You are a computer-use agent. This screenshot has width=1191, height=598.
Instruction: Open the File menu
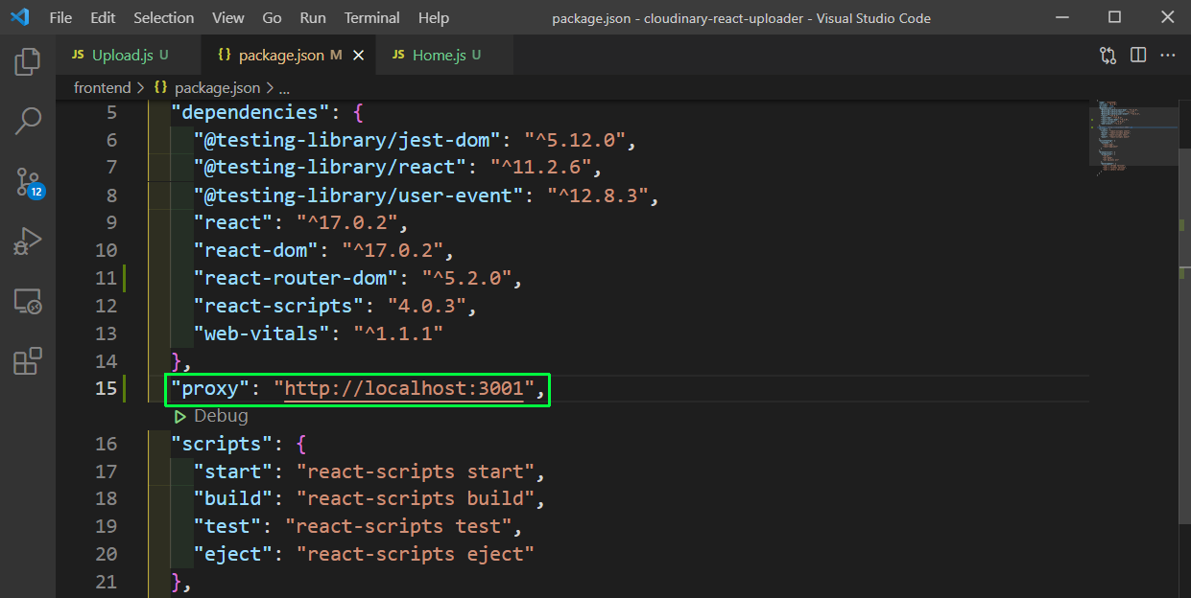click(x=60, y=17)
